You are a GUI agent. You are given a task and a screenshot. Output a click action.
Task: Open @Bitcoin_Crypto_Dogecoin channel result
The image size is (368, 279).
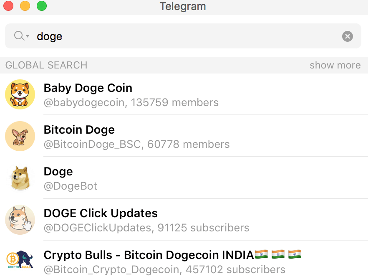[184, 260]
